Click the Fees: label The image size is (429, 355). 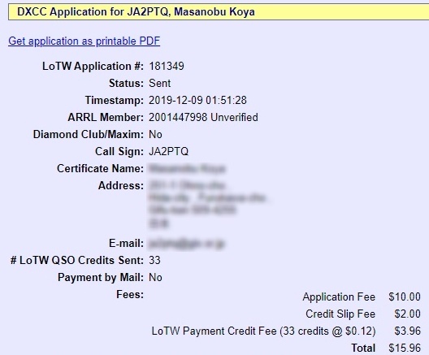pyautogui.click(x=130, y=295)
